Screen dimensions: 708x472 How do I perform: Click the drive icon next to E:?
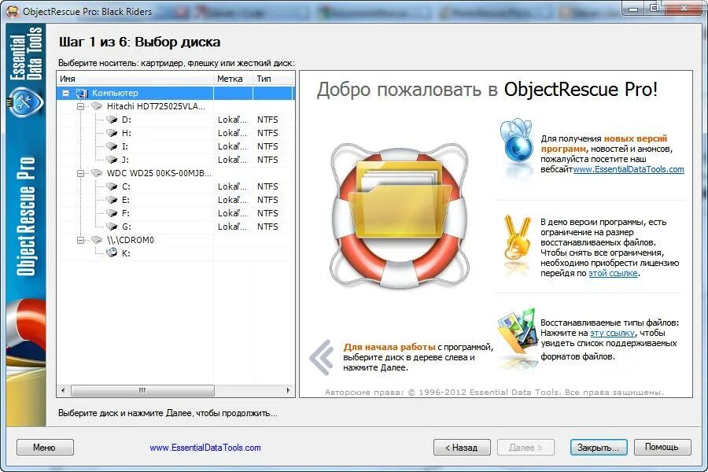coord(112,200)
